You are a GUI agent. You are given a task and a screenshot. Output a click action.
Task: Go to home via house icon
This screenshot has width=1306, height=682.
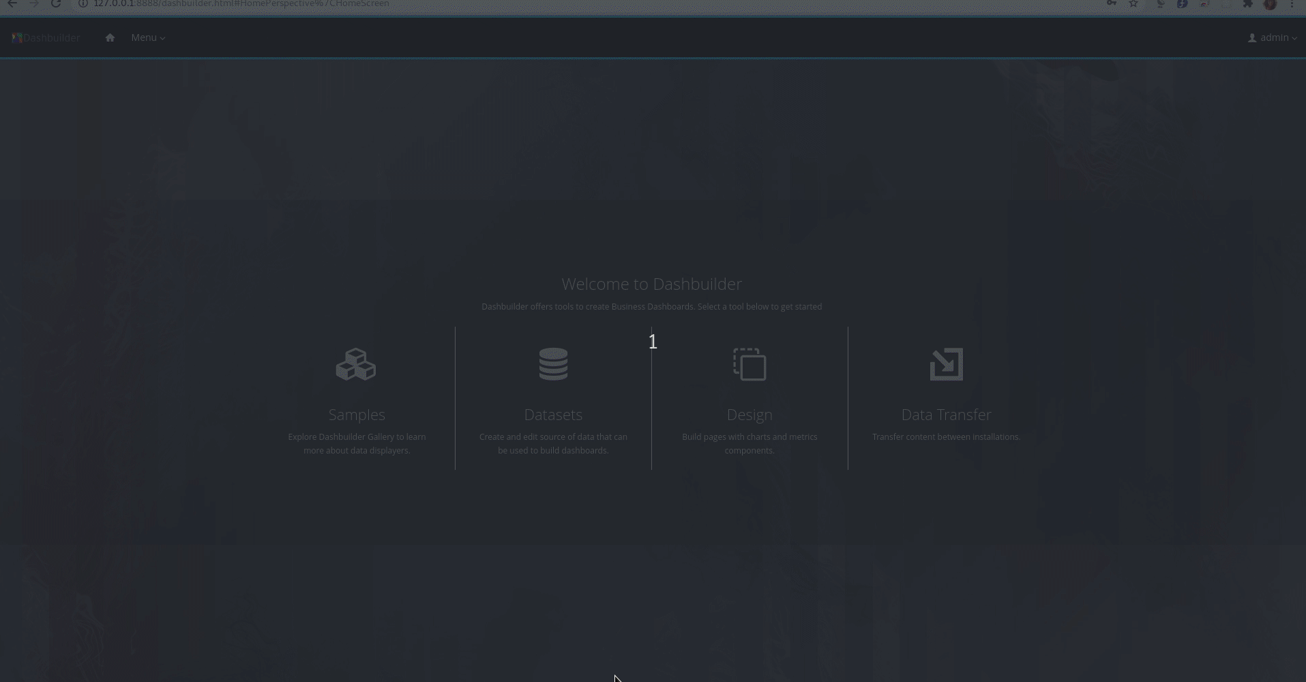tap(110, 38)
